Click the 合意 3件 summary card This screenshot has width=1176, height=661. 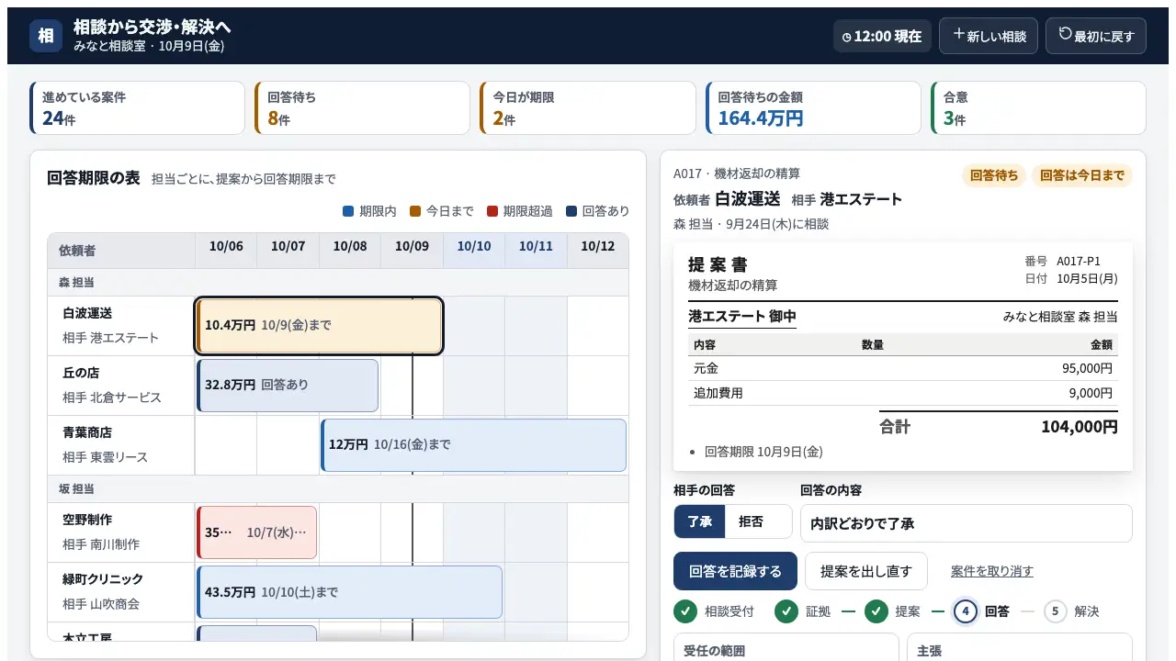tap(1038, 108)
